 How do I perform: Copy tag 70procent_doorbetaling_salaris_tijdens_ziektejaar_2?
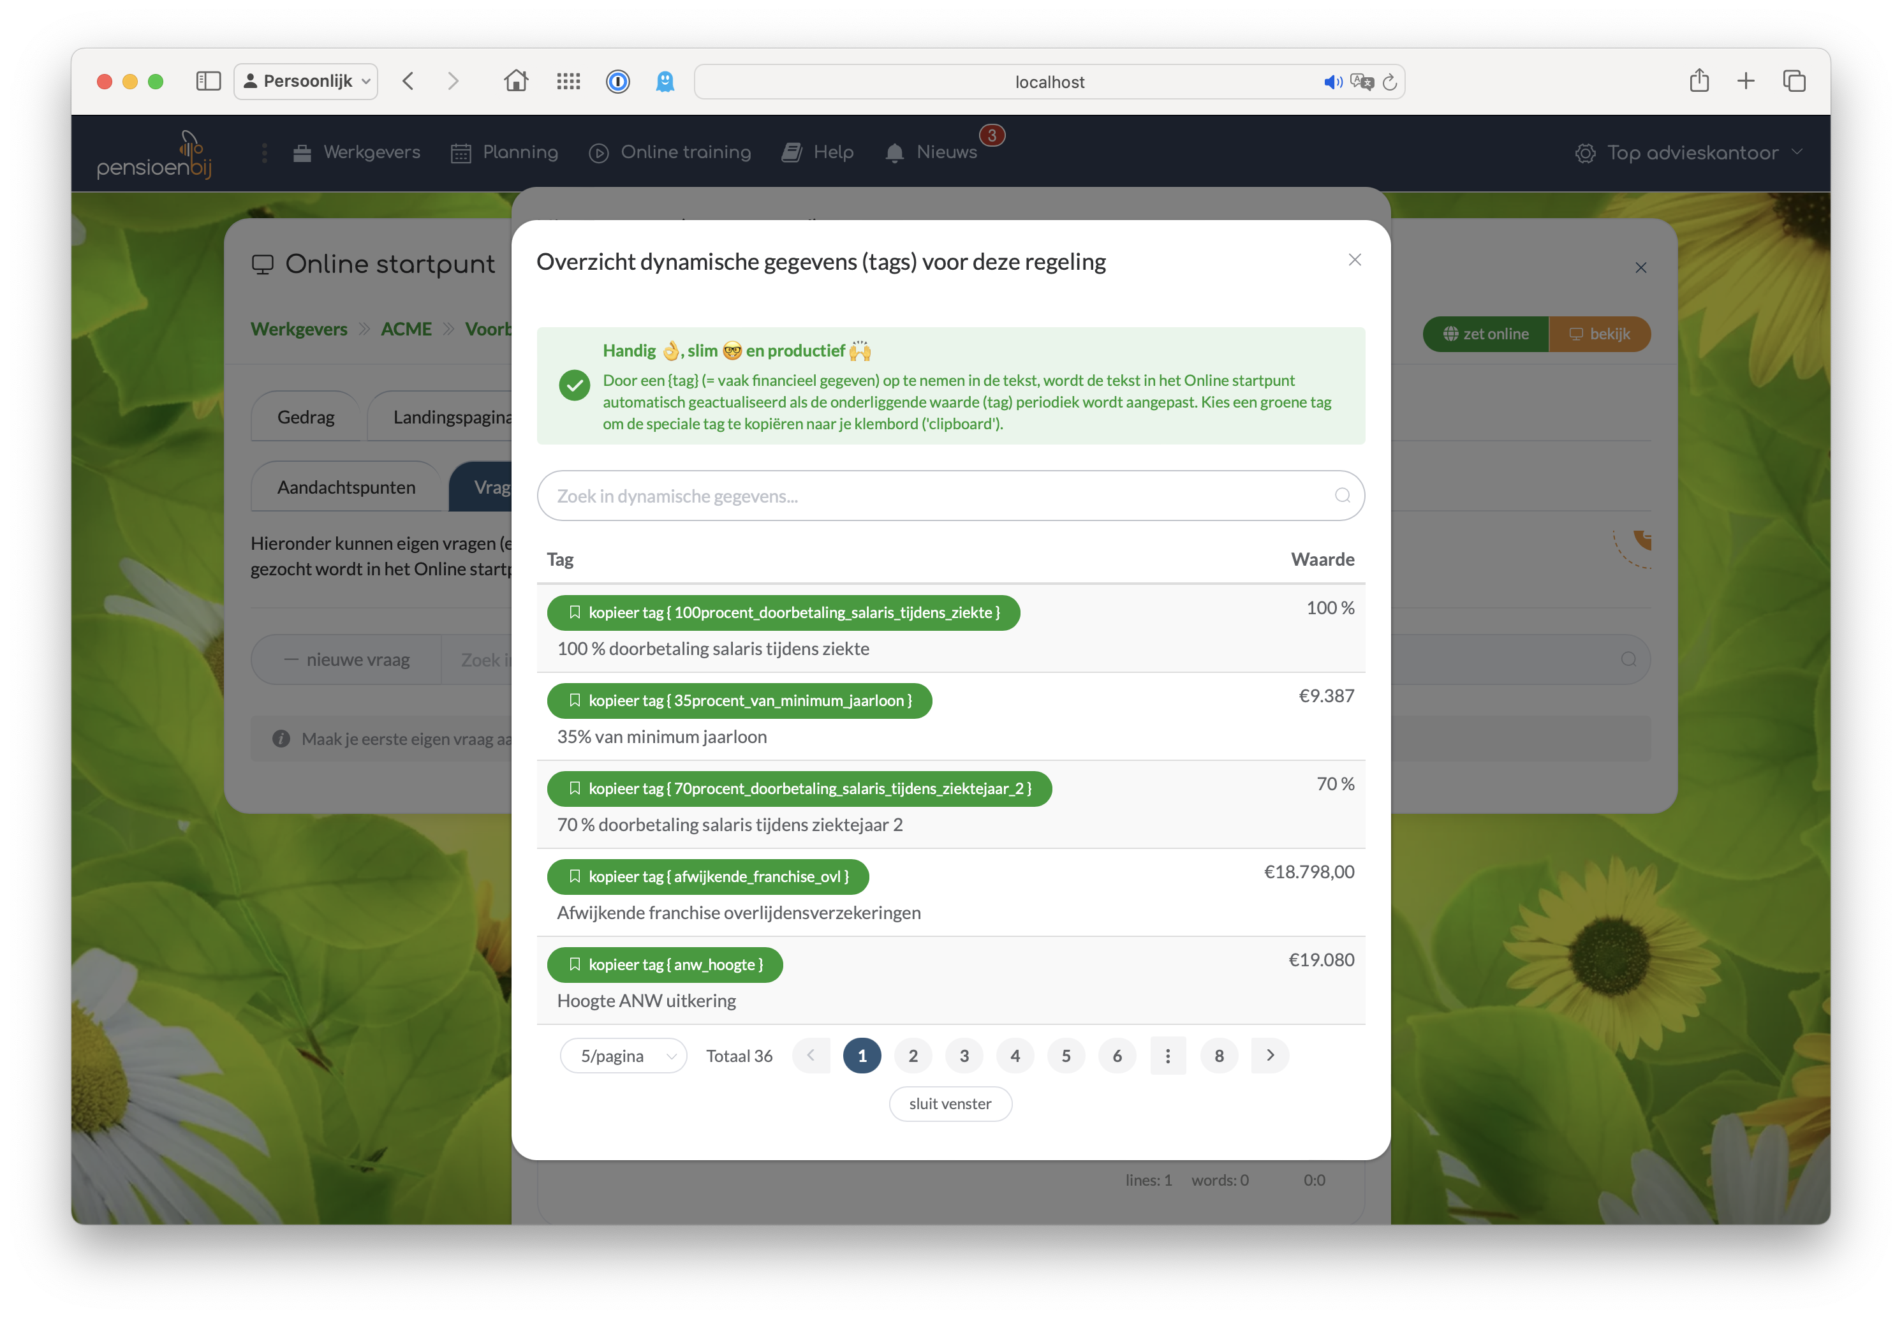click(799, 788)
